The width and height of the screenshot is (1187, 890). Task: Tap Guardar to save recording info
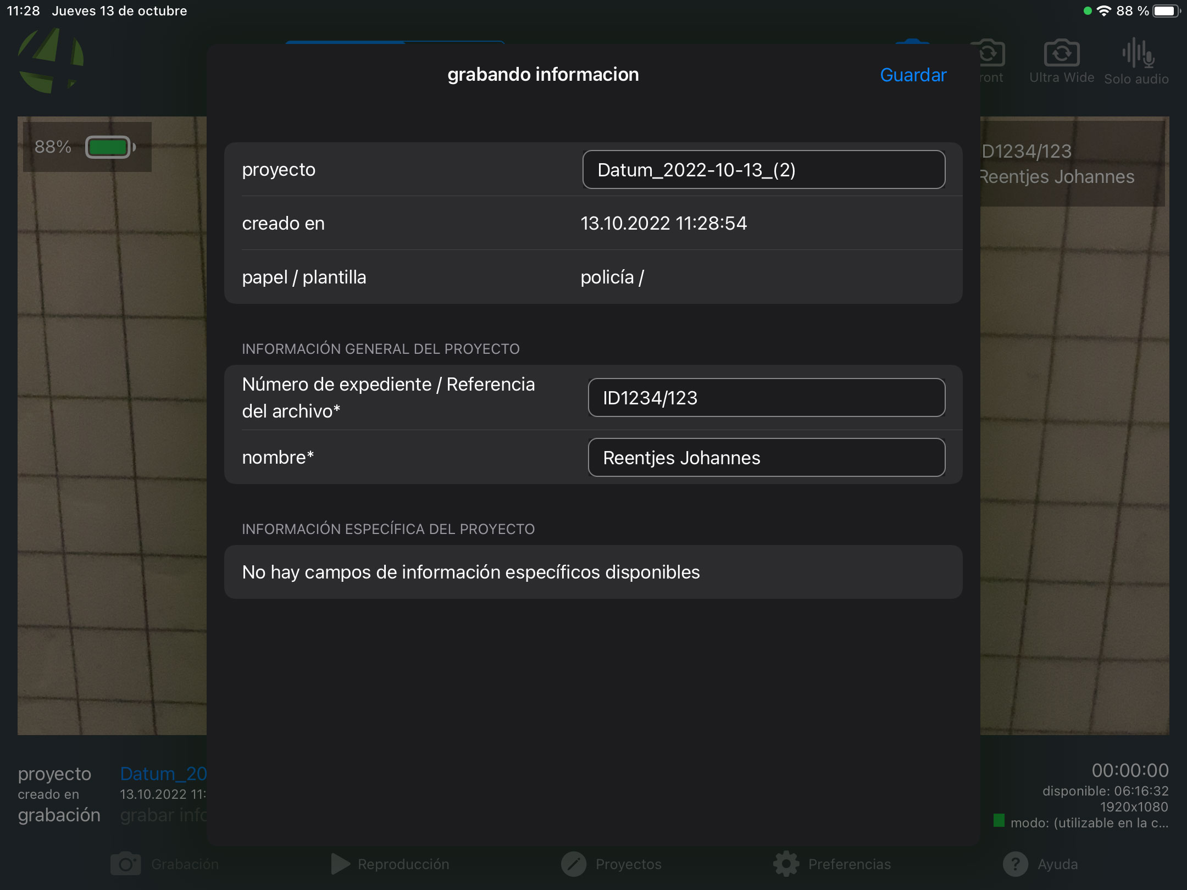(x=913, y=75)
